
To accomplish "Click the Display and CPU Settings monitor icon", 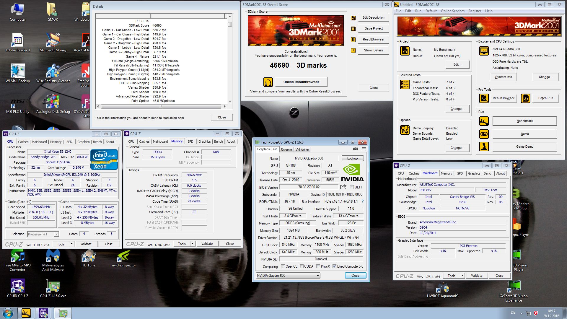I will pos(484,51).
